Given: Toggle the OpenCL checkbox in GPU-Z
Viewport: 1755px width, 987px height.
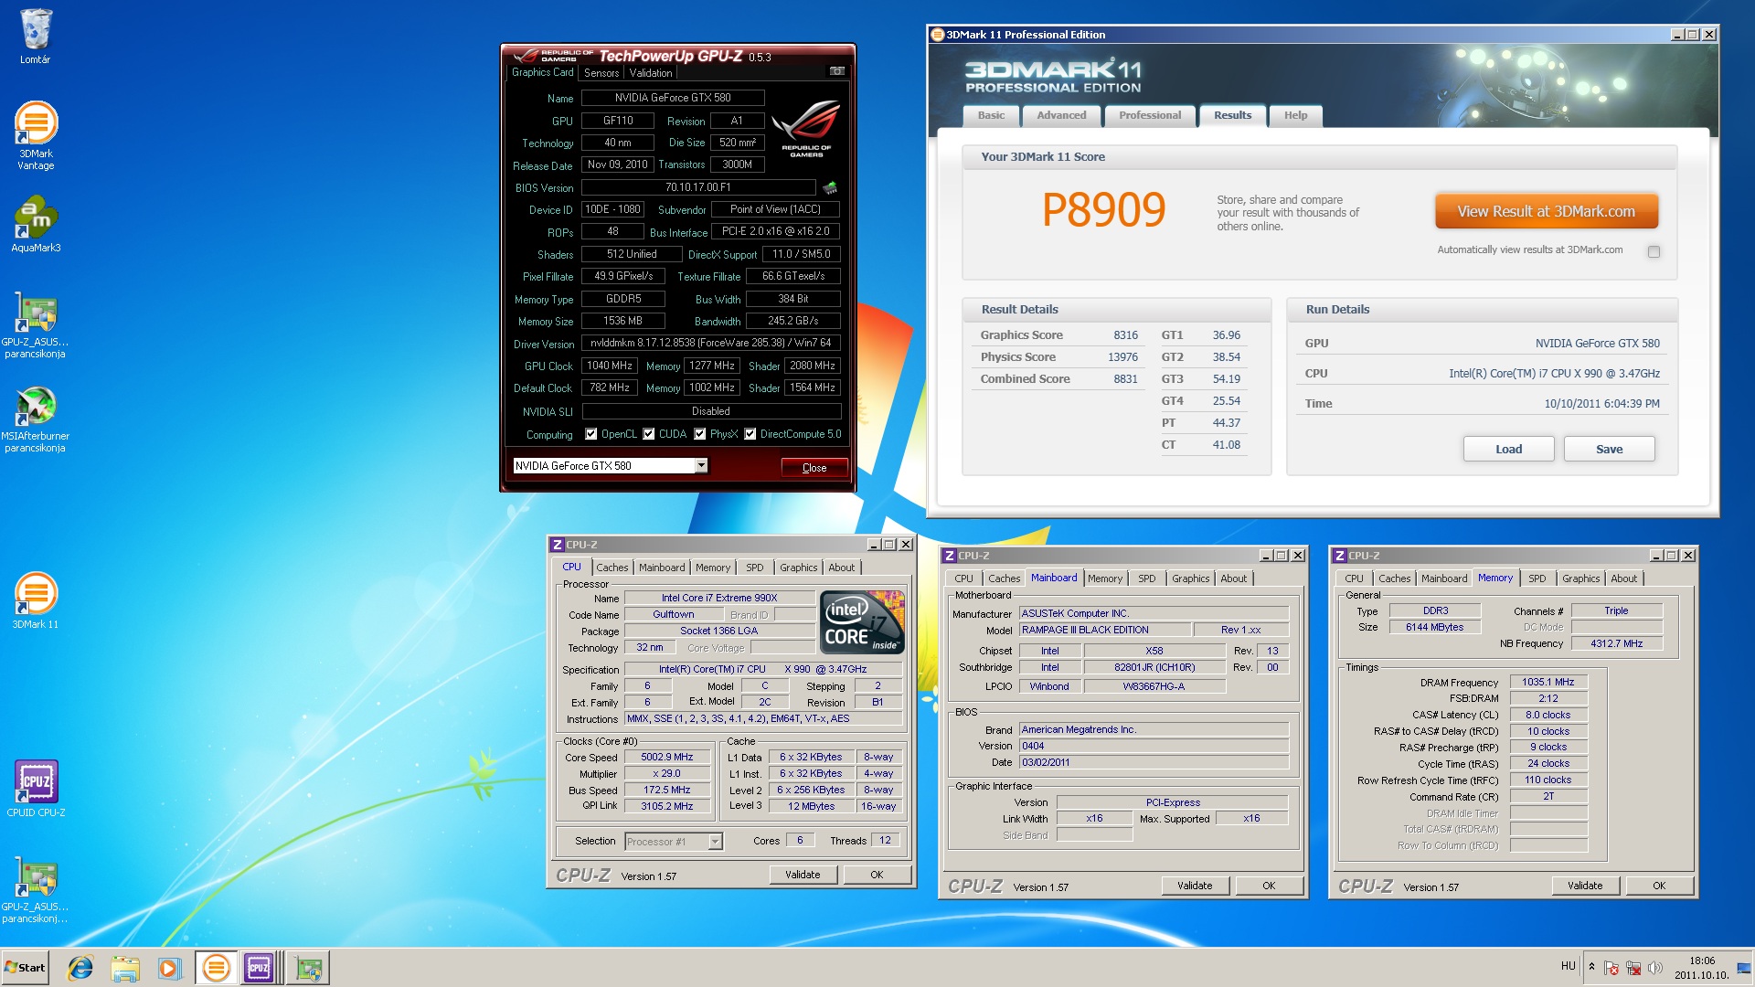Looking at the screenshot, I should [x=591, y=434].
